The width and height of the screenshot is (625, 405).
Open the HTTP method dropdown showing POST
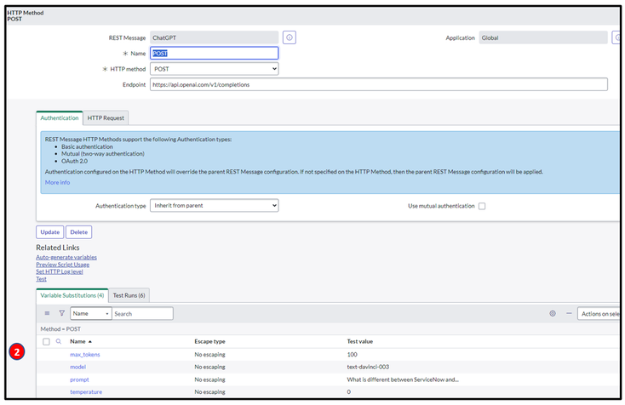pyautogui.click(x=214, y=69)
